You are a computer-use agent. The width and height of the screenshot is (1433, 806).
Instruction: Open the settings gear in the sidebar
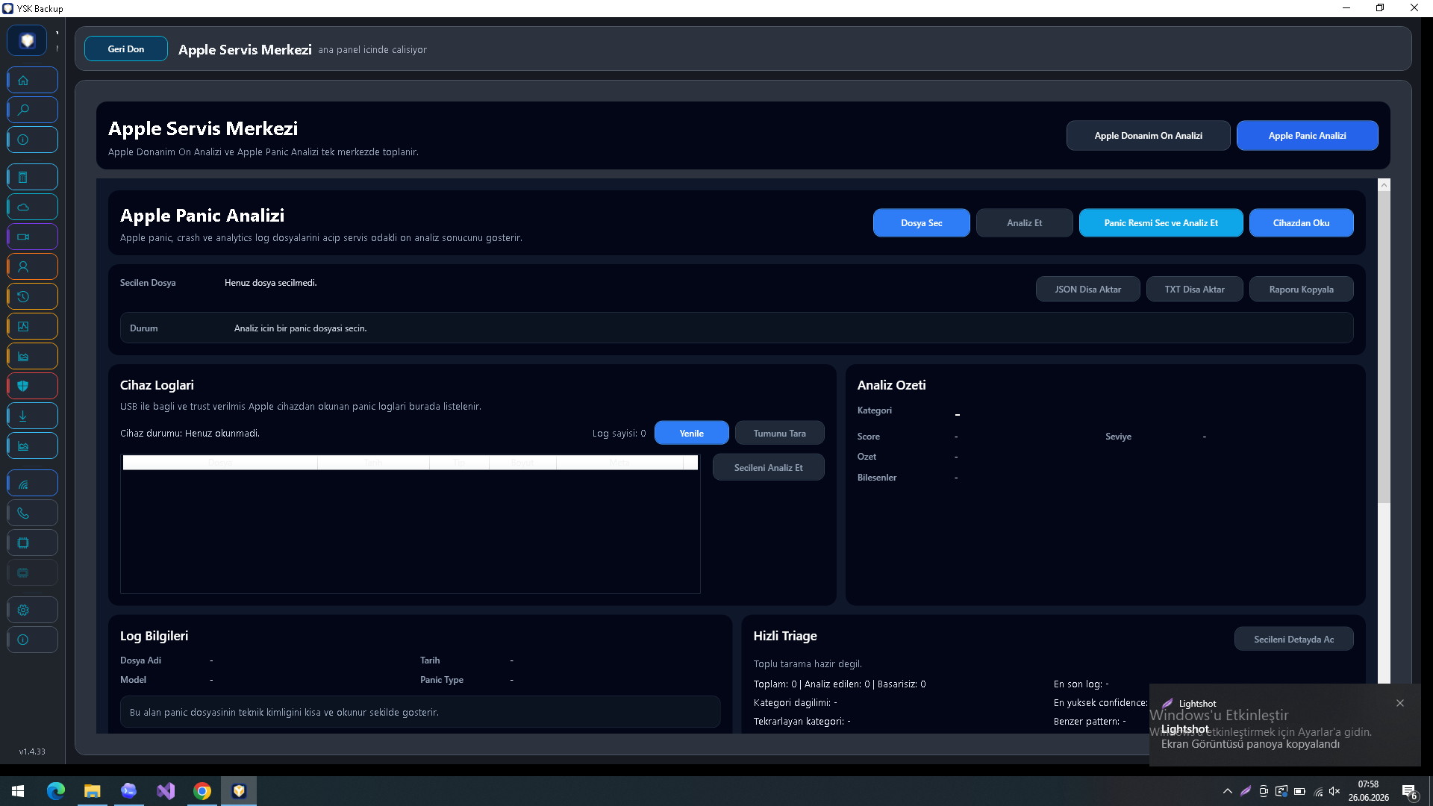[32, 610]
